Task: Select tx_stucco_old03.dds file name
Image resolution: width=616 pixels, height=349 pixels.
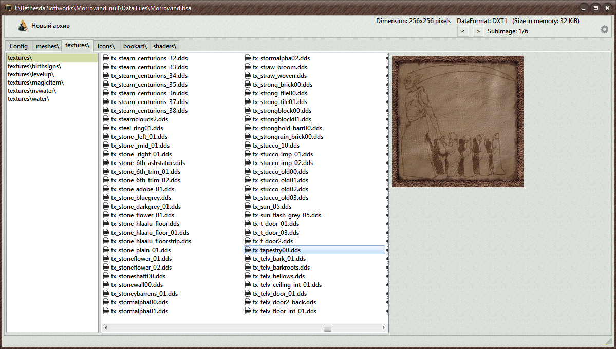Action: [x=281, y=198]
